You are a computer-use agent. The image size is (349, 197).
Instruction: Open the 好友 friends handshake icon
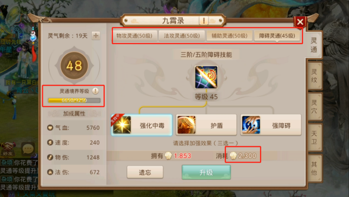pyautogui.click(x=8, y=149)
